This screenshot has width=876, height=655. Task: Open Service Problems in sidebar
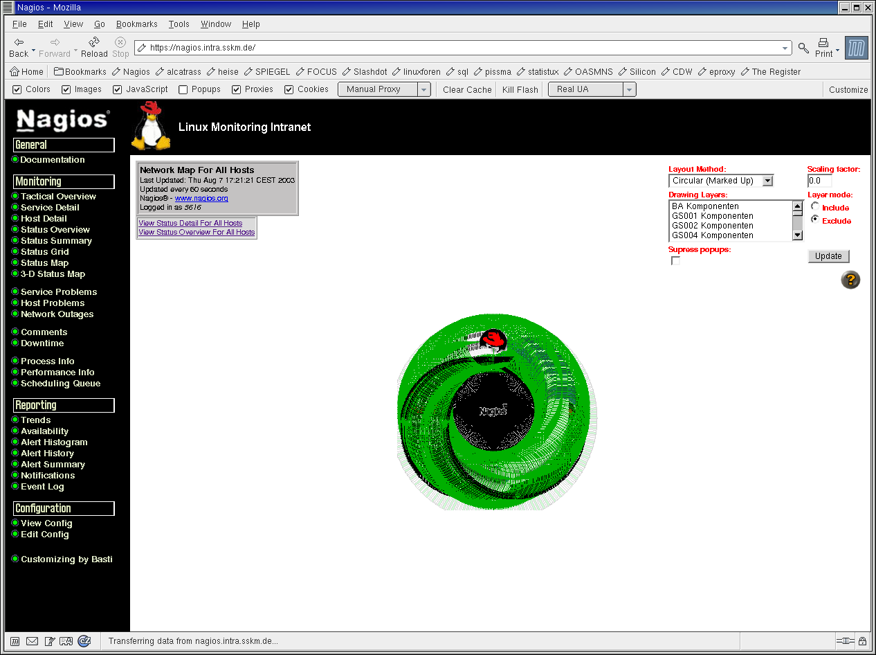pyautogui.click(x=59, y=292)
